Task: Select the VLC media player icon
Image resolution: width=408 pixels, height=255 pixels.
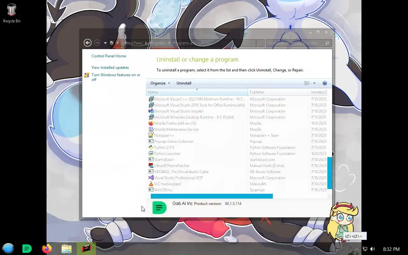Action: tap(151, 184)
